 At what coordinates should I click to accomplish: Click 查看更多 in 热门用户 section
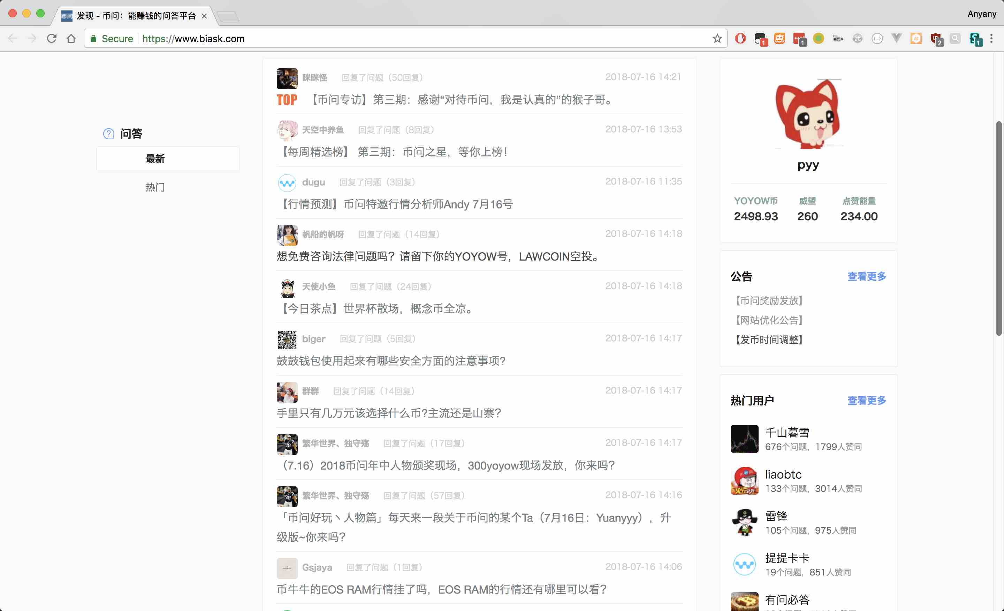pyautogui.click(x=867, y=401)
